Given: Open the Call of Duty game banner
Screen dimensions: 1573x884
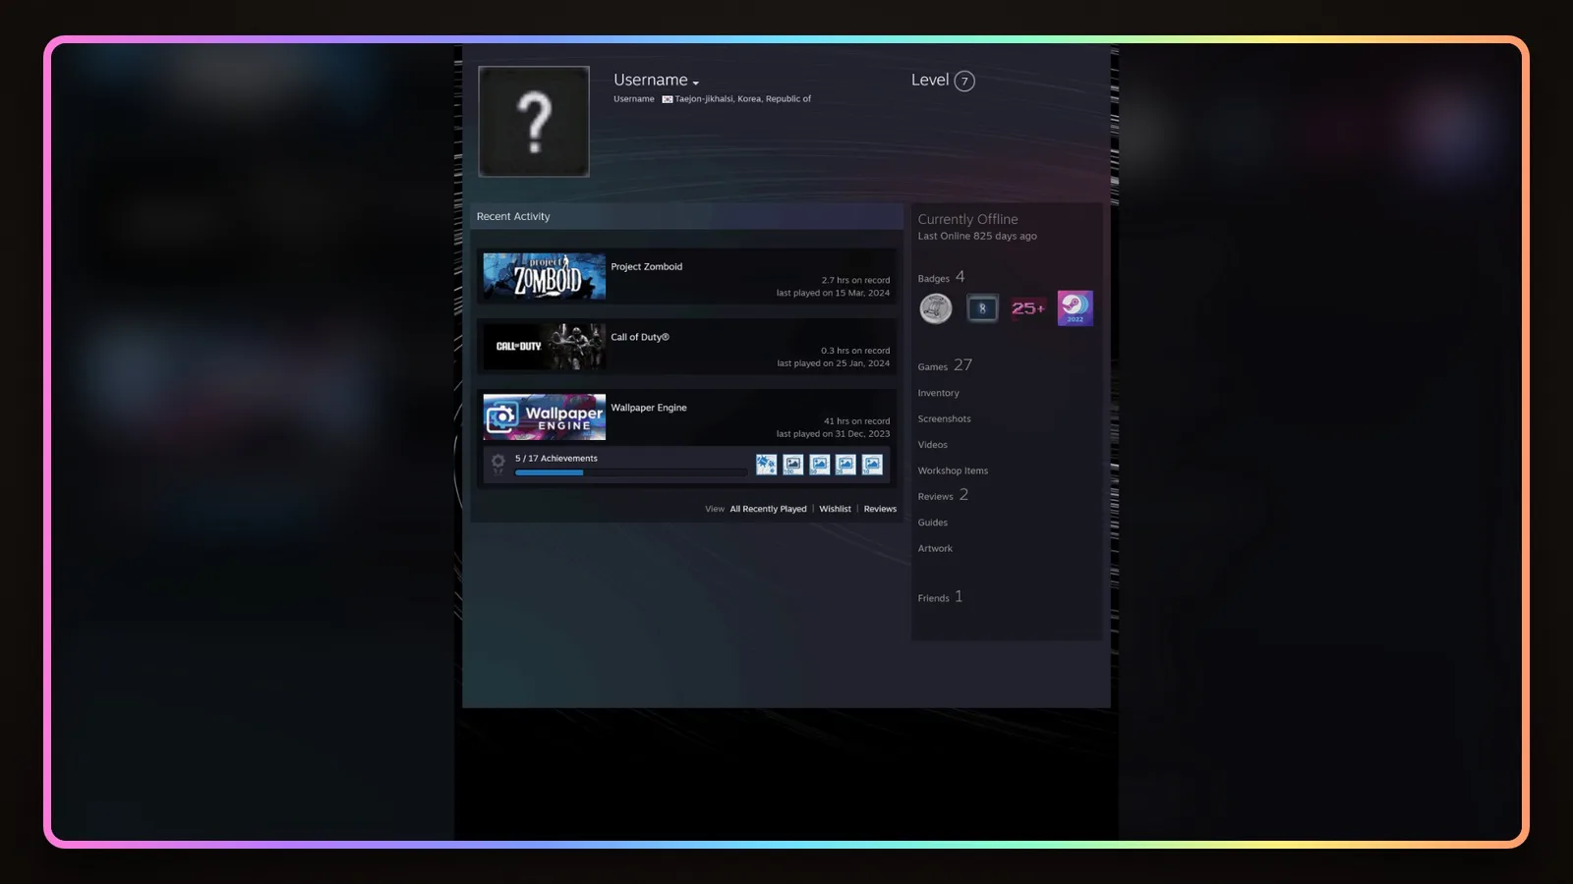Looking at the screenshot, I should pos(545,347).
